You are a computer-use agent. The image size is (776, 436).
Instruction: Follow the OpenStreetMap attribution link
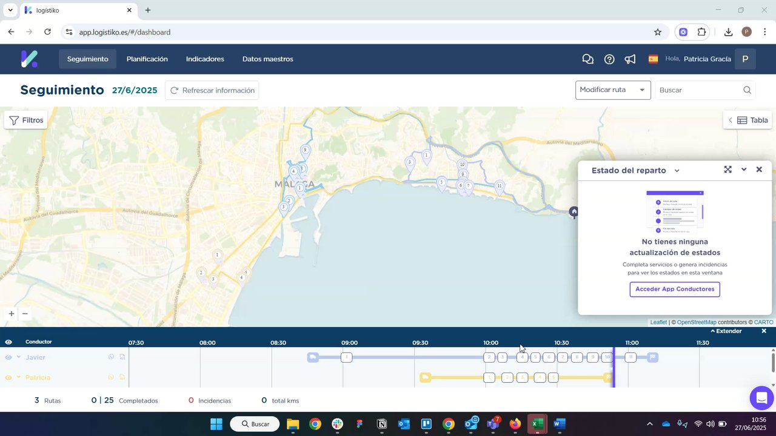click(697, 322)
